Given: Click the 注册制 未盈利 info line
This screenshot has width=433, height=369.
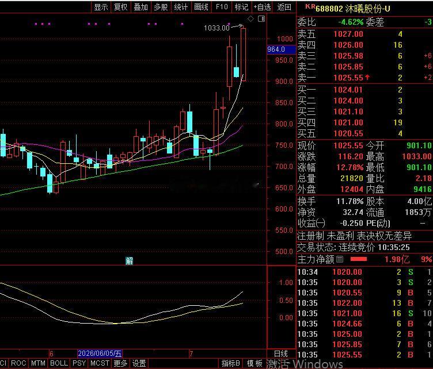Looking at the screenshot, I should coord(354,236).
